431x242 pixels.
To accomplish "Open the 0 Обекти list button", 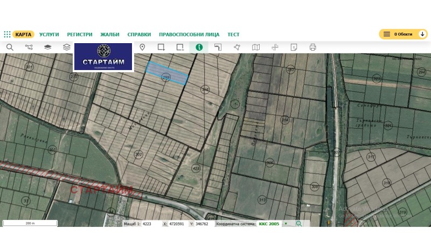I will (x=403, y=34).
